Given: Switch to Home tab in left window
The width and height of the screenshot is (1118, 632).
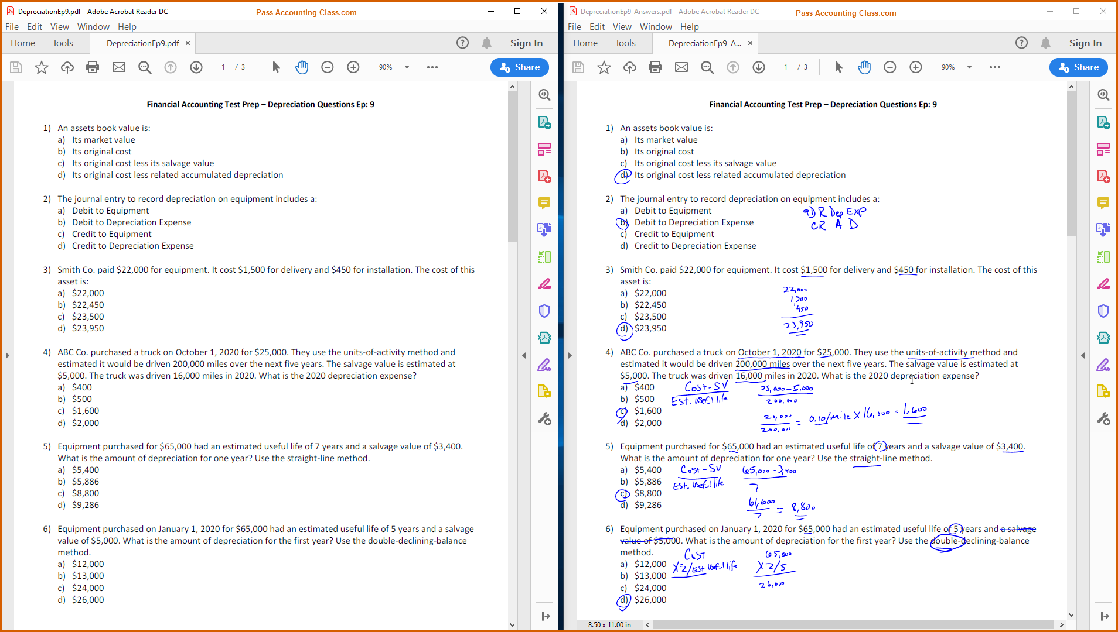Looking at the screenshot, I should tap(23, 43).
